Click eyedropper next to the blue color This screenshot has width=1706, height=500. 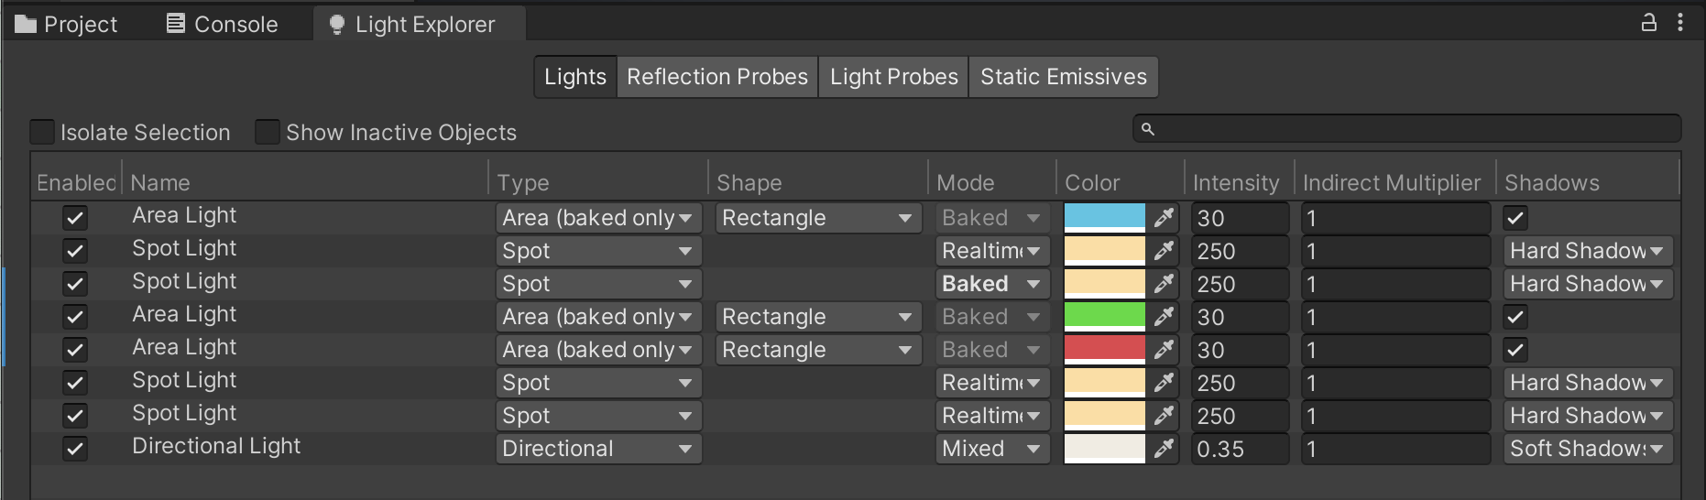(x=1164, y=218)
